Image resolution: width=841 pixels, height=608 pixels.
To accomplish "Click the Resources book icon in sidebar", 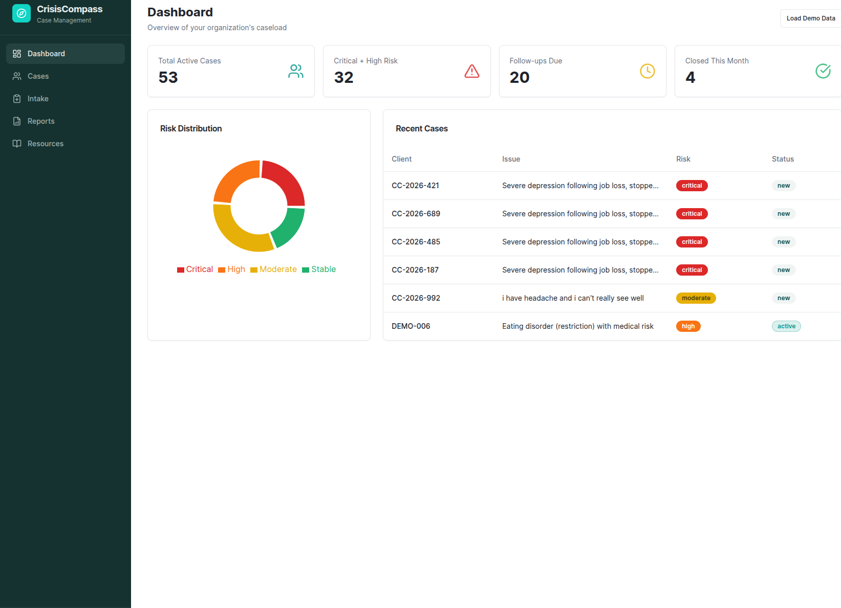I will click(17, 144).
